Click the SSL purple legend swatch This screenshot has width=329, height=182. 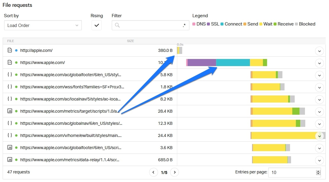208,24
